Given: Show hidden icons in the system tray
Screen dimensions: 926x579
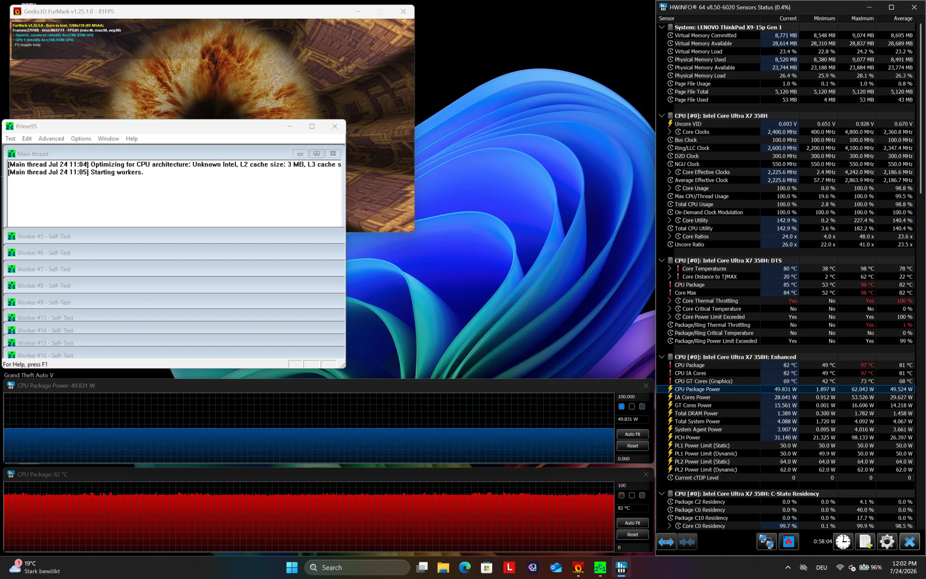Looking at the screenshot, I should pyautogui.click(x=788, y=567).
